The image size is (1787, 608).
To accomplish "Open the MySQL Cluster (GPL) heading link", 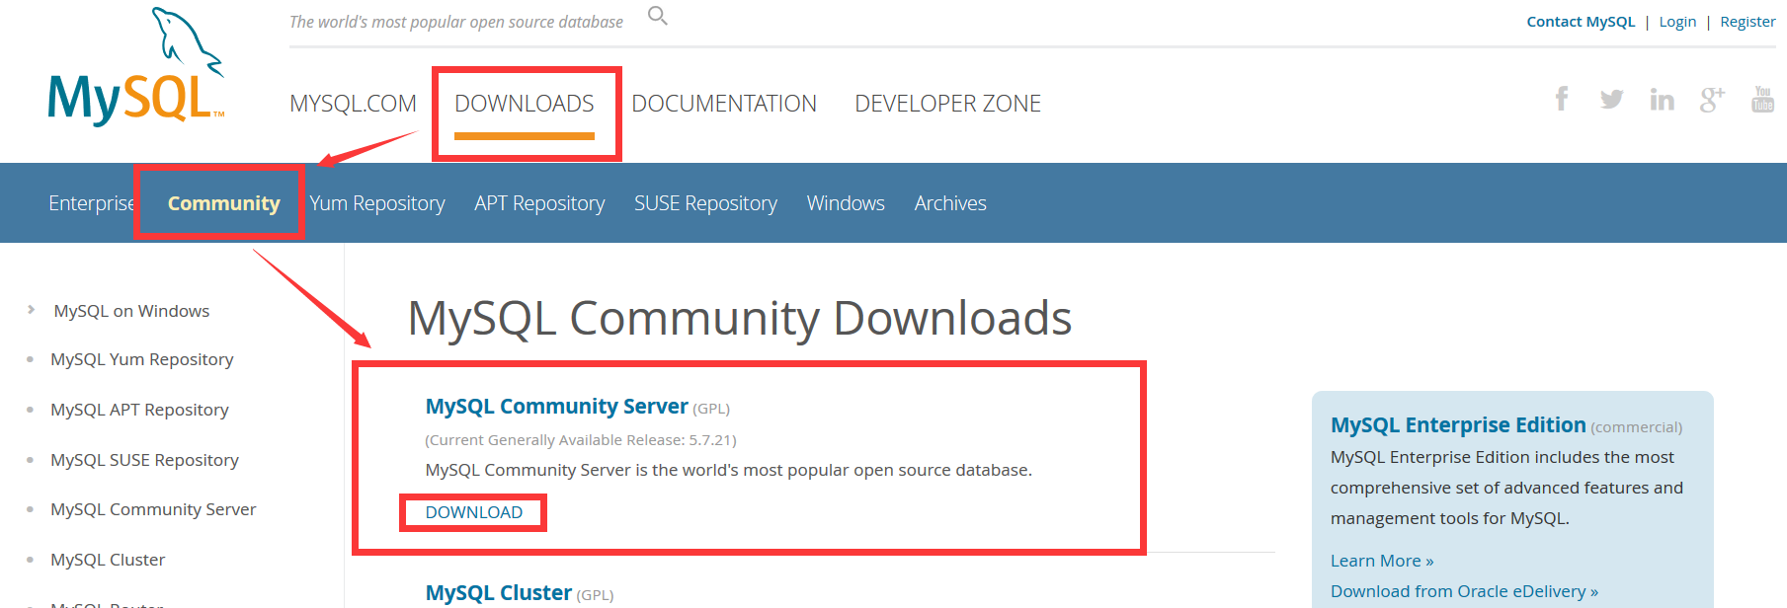I will pyautogui.click(x=498, y=593).
